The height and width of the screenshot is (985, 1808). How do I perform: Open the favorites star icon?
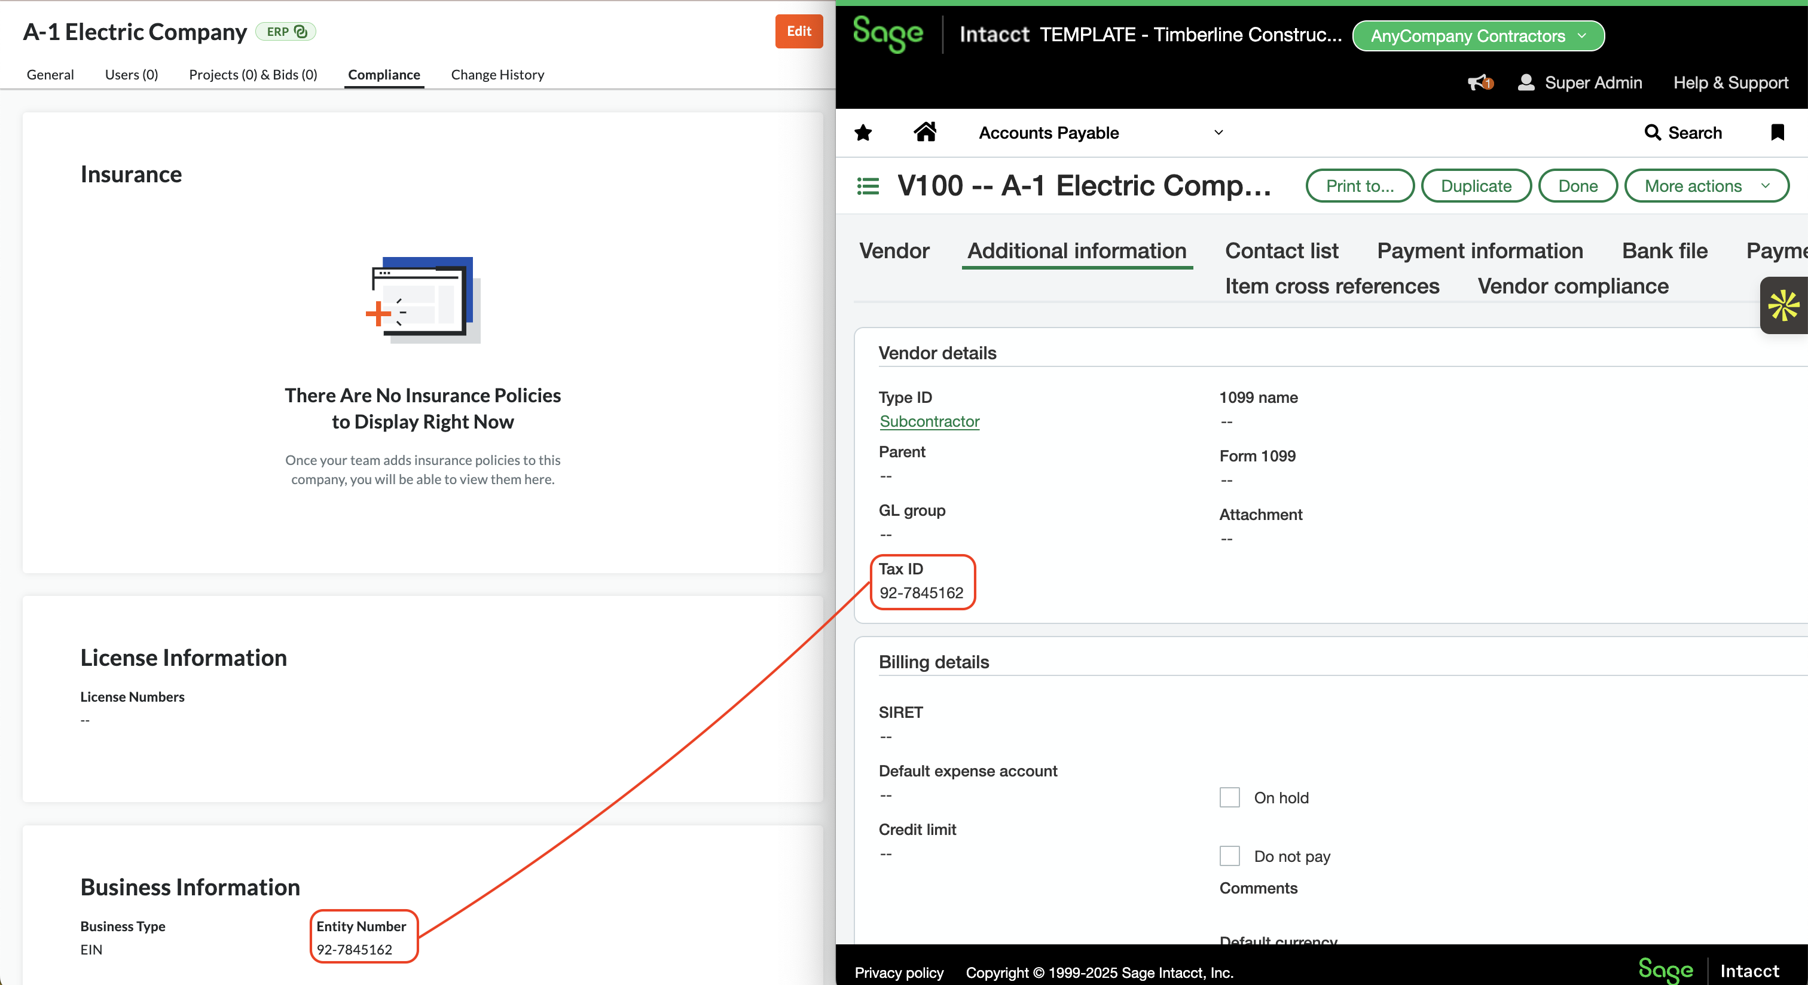863,133
